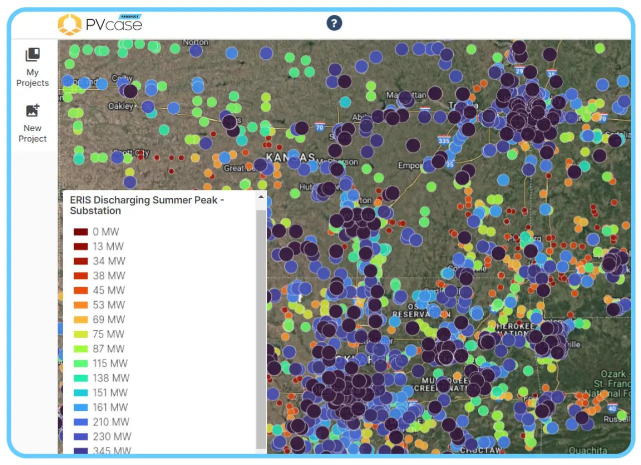
Task: Click the I-70 highway shield marker
Action: click(320, 127)
